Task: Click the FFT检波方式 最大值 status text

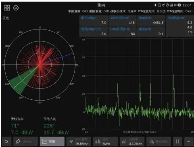Action: [x=152, y=11]
